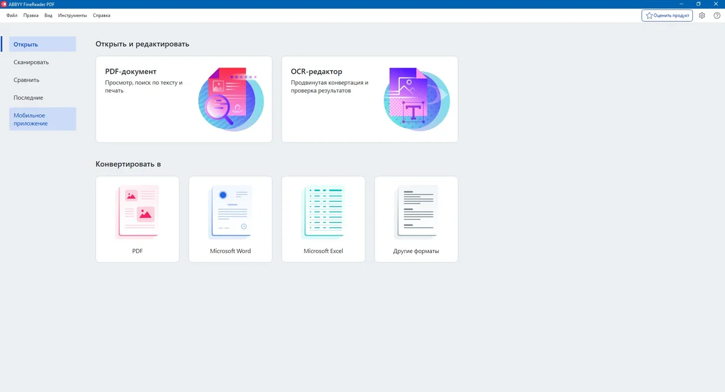Switch to the Сканировать sidebar tab
725x392 pixels.
click(42, 62)
